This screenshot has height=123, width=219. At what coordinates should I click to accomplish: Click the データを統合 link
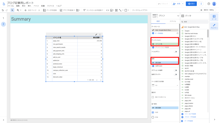click(159, 33)
